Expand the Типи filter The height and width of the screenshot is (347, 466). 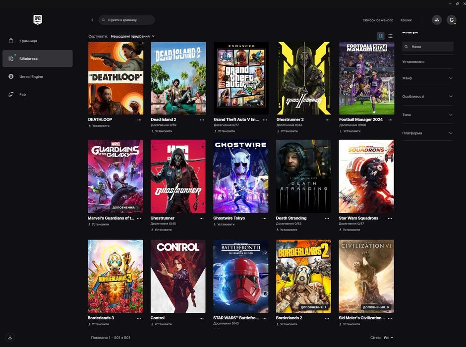tap(428, 115)
